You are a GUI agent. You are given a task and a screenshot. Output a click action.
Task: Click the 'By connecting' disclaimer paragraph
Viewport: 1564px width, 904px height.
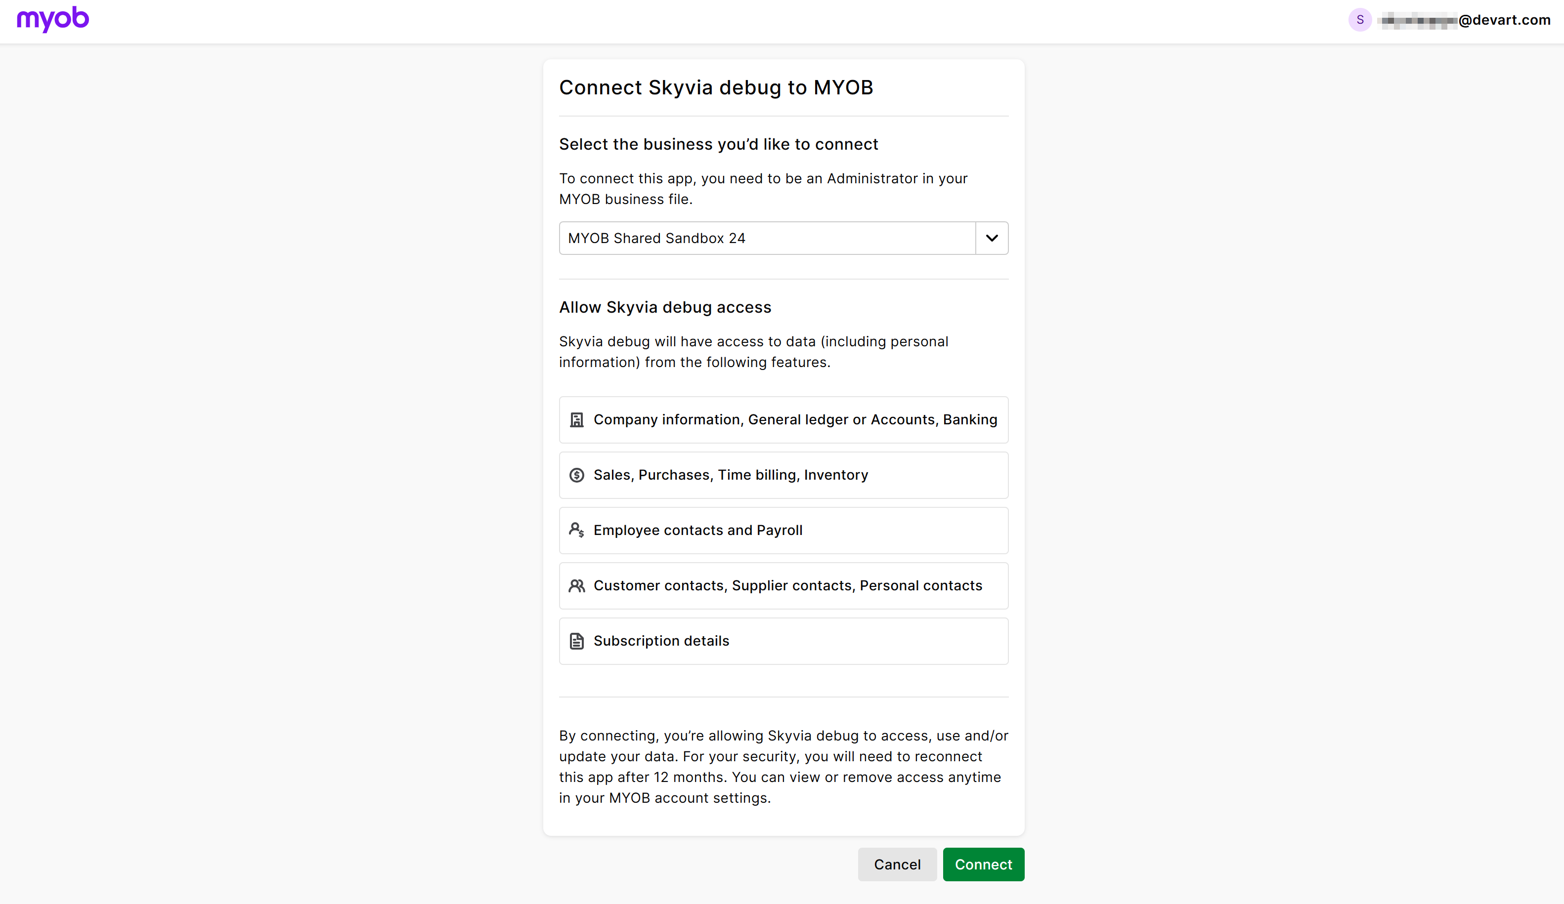pos(783,766)
